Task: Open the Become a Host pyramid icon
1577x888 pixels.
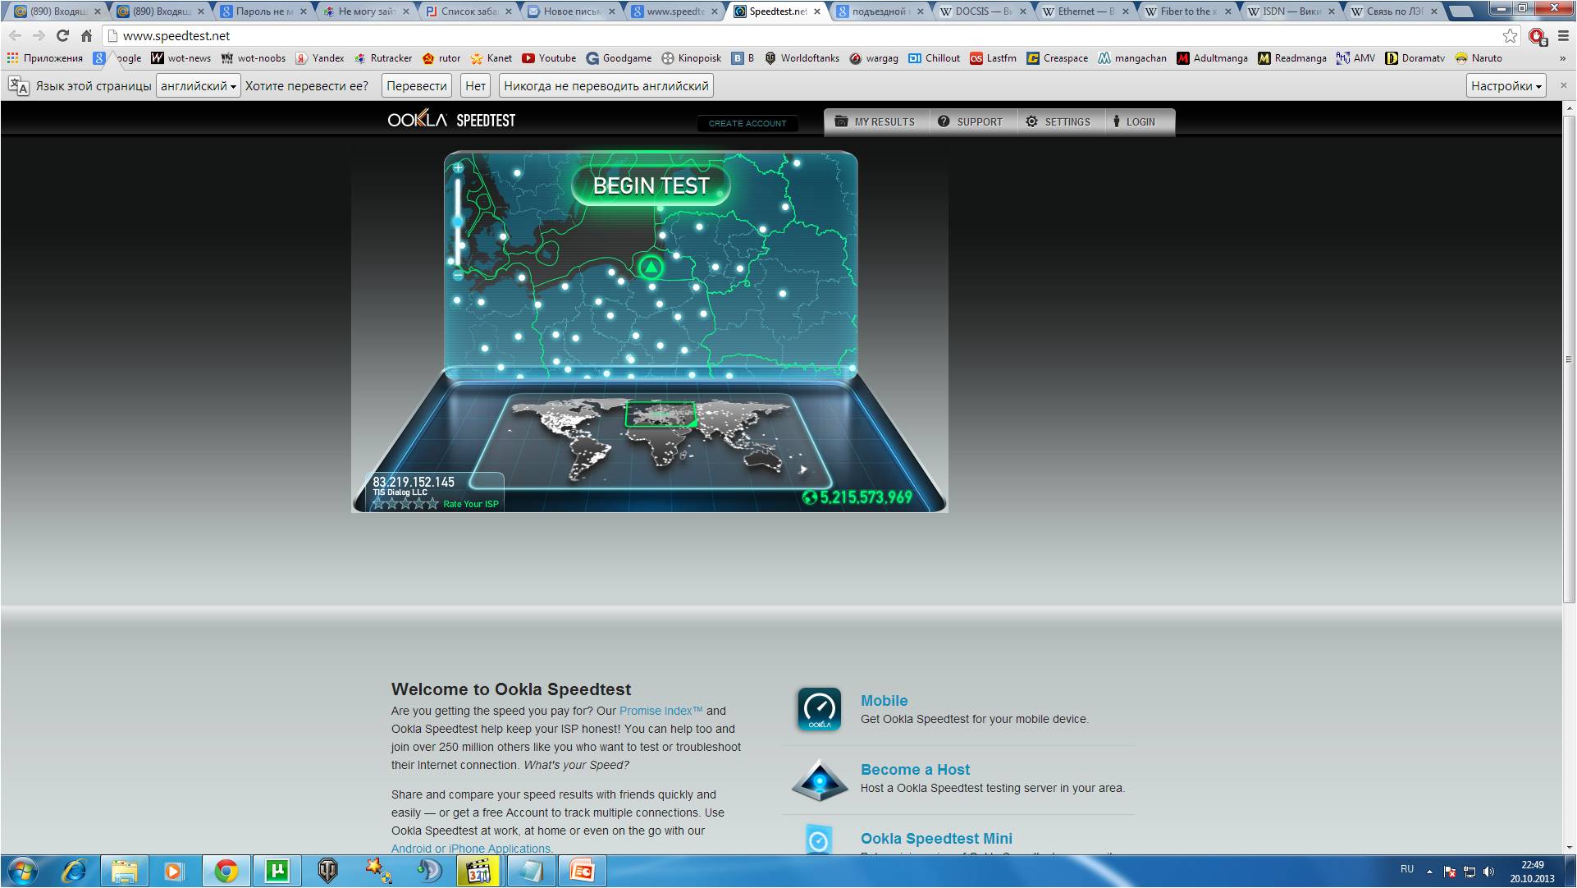Action: pos(819,780)
